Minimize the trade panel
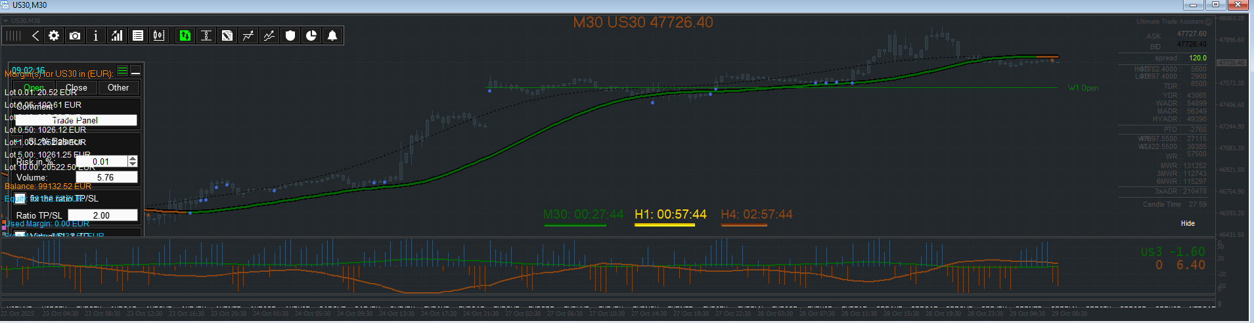 (135, 70)
